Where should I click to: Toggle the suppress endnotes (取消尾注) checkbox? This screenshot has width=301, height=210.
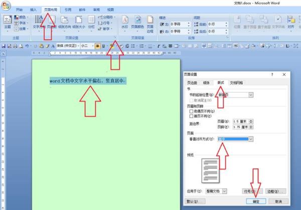coord(190,99)
